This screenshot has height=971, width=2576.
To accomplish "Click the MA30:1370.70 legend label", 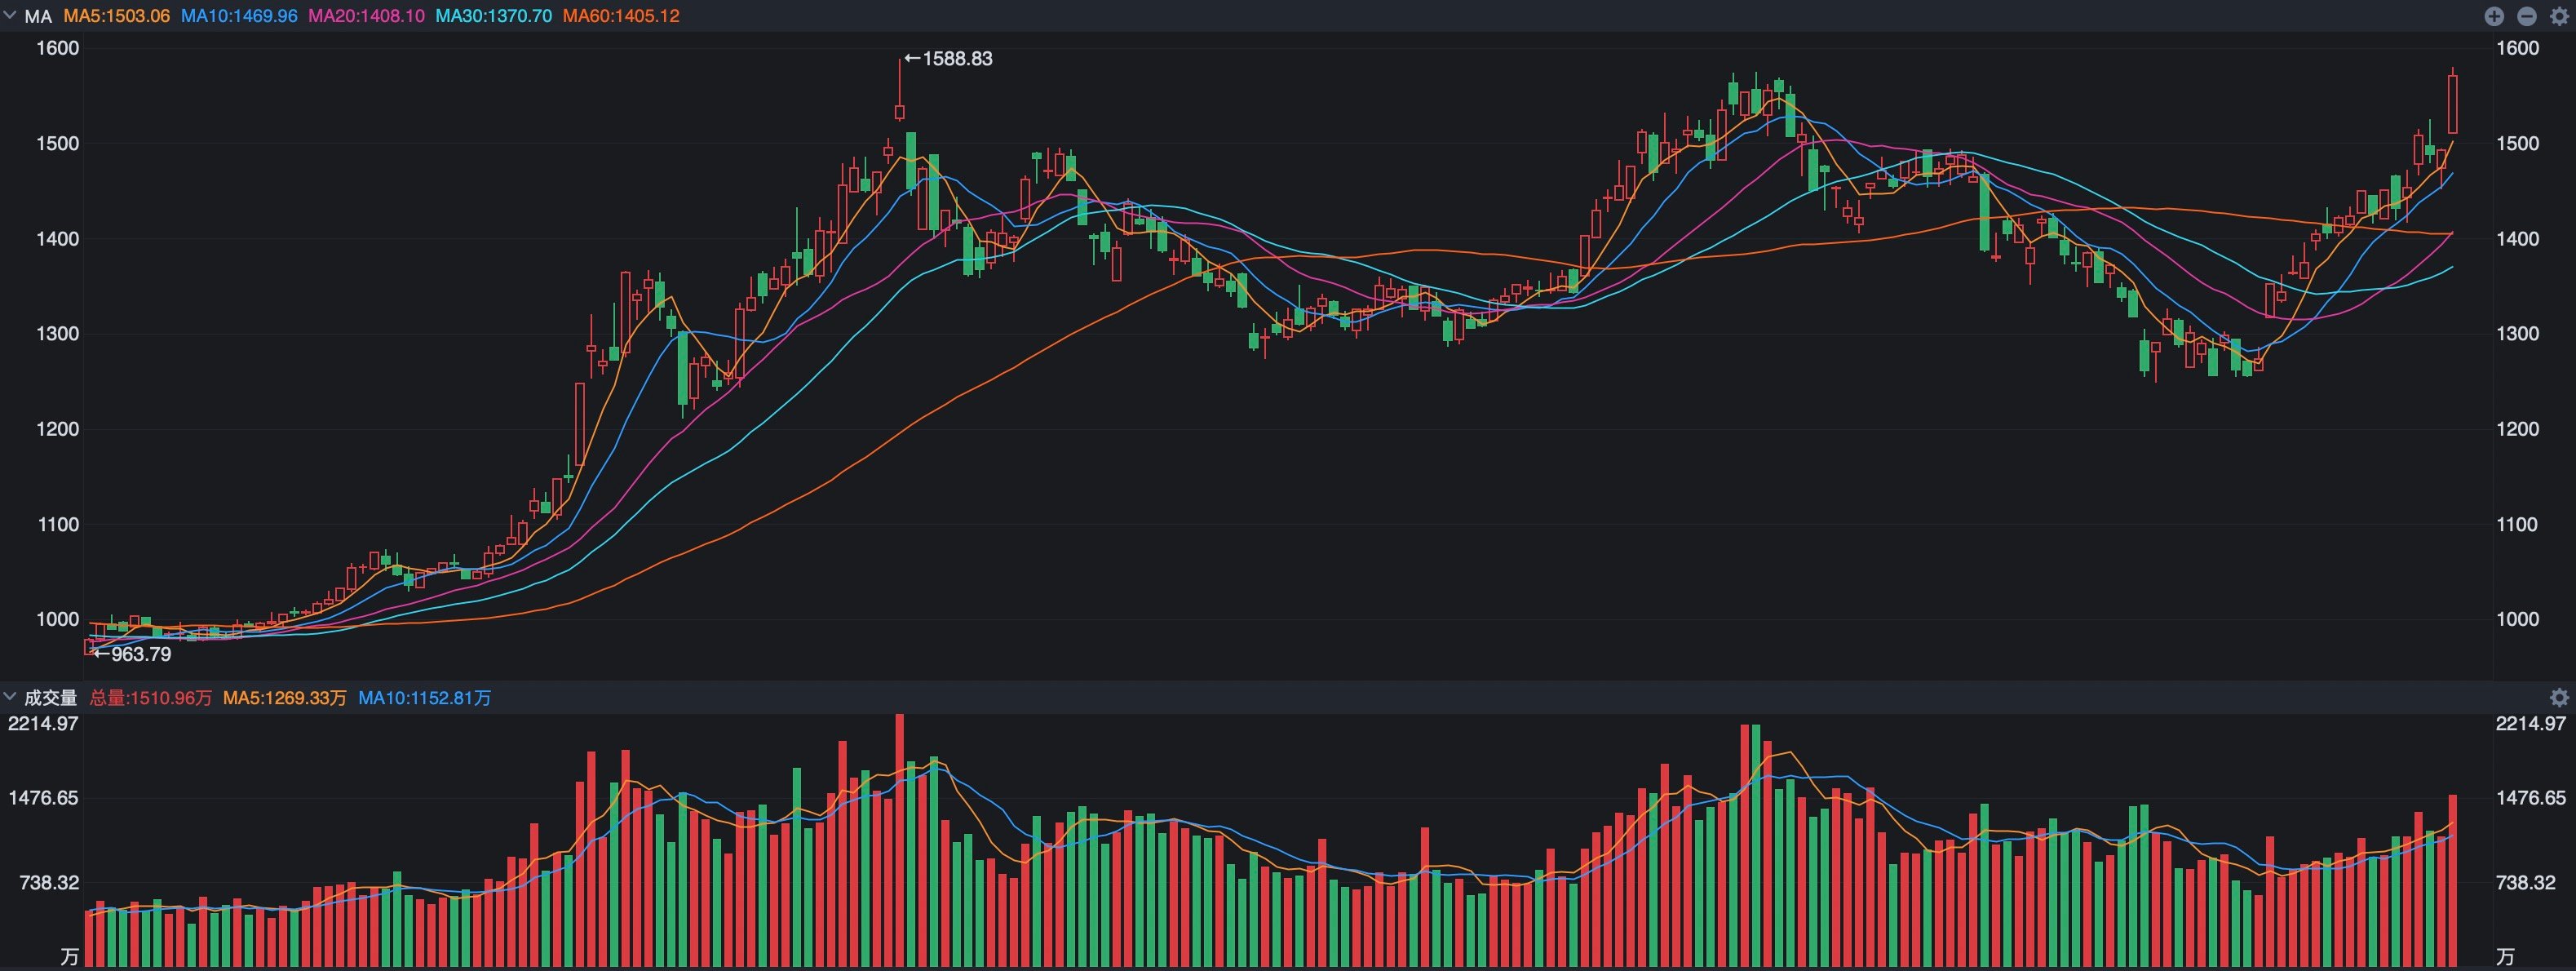I will (493, 16).
